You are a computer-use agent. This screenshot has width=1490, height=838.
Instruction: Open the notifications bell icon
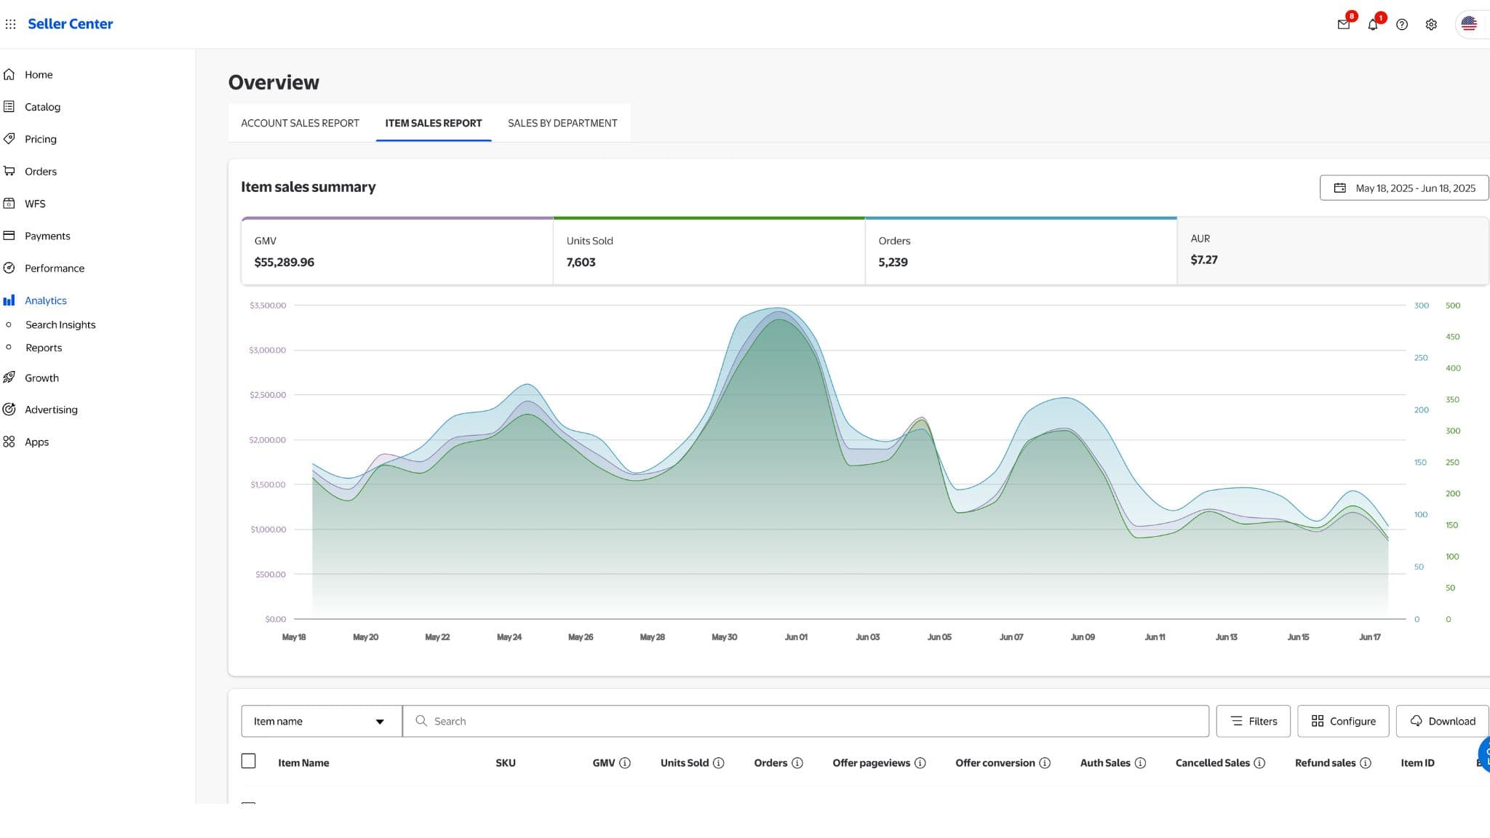pos(1372,24)
